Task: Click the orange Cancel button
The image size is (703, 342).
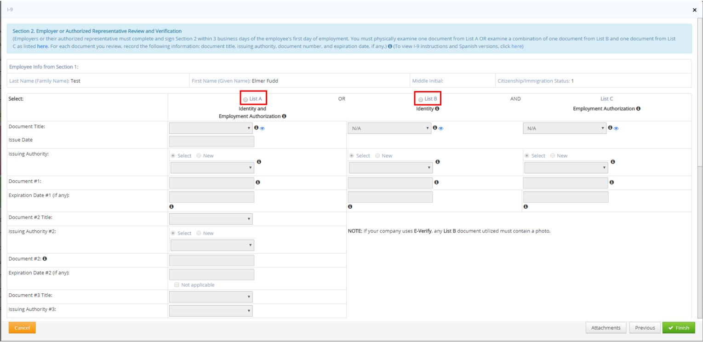Action: click(x=22, y=328)
